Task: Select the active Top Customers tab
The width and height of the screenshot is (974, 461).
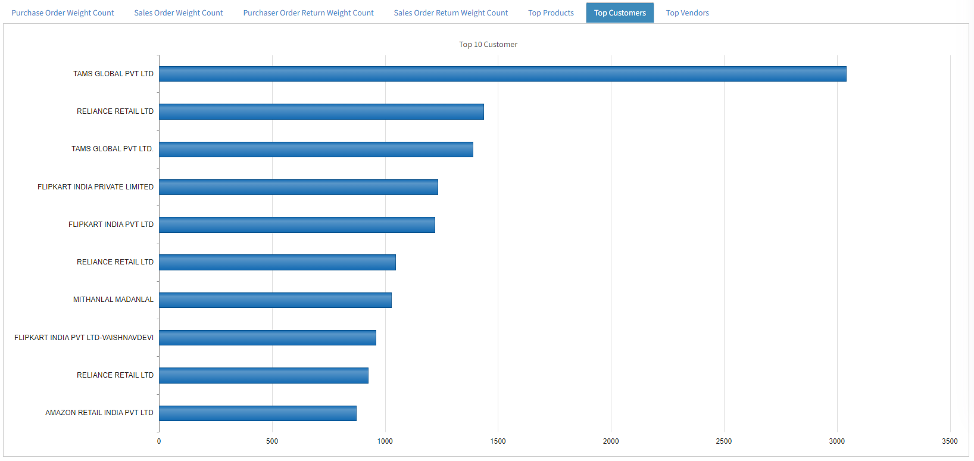Action: [620, 13]
